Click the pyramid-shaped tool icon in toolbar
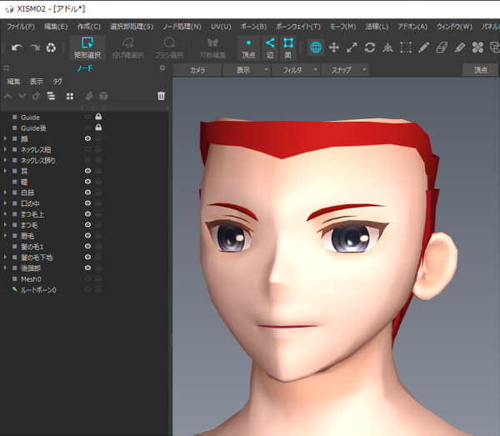This screenshot has width=500, height=436. 387,48
